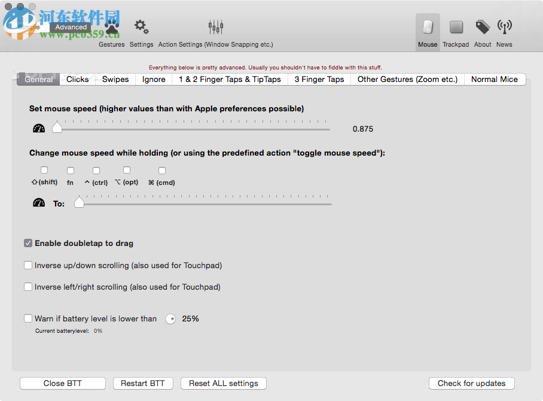Adjust the mouse speed slider handle
This screenshot has width=543, height=401.
(57, 127)
